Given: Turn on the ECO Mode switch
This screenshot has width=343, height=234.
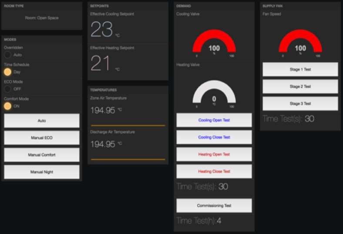Looking at the screenshot, I should tap(8, 89).
